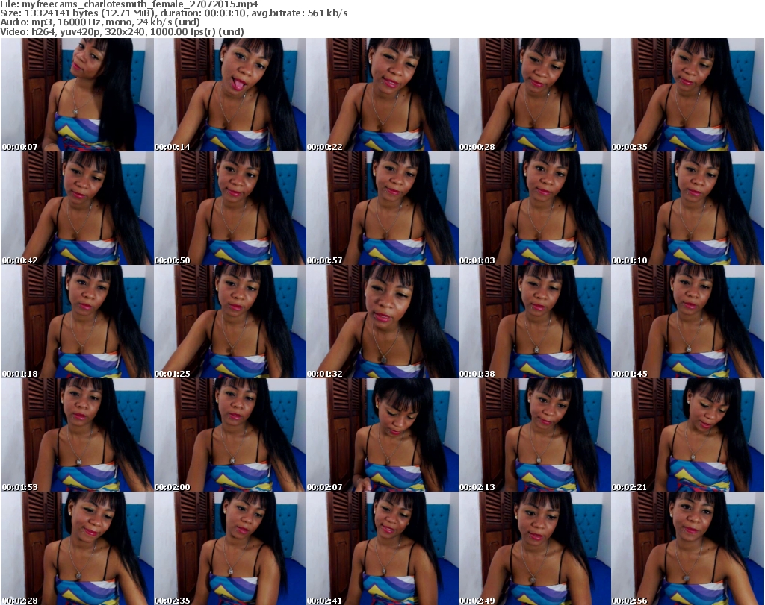Open the last thumbnail stamped 00:02:56

coord(687,548)
